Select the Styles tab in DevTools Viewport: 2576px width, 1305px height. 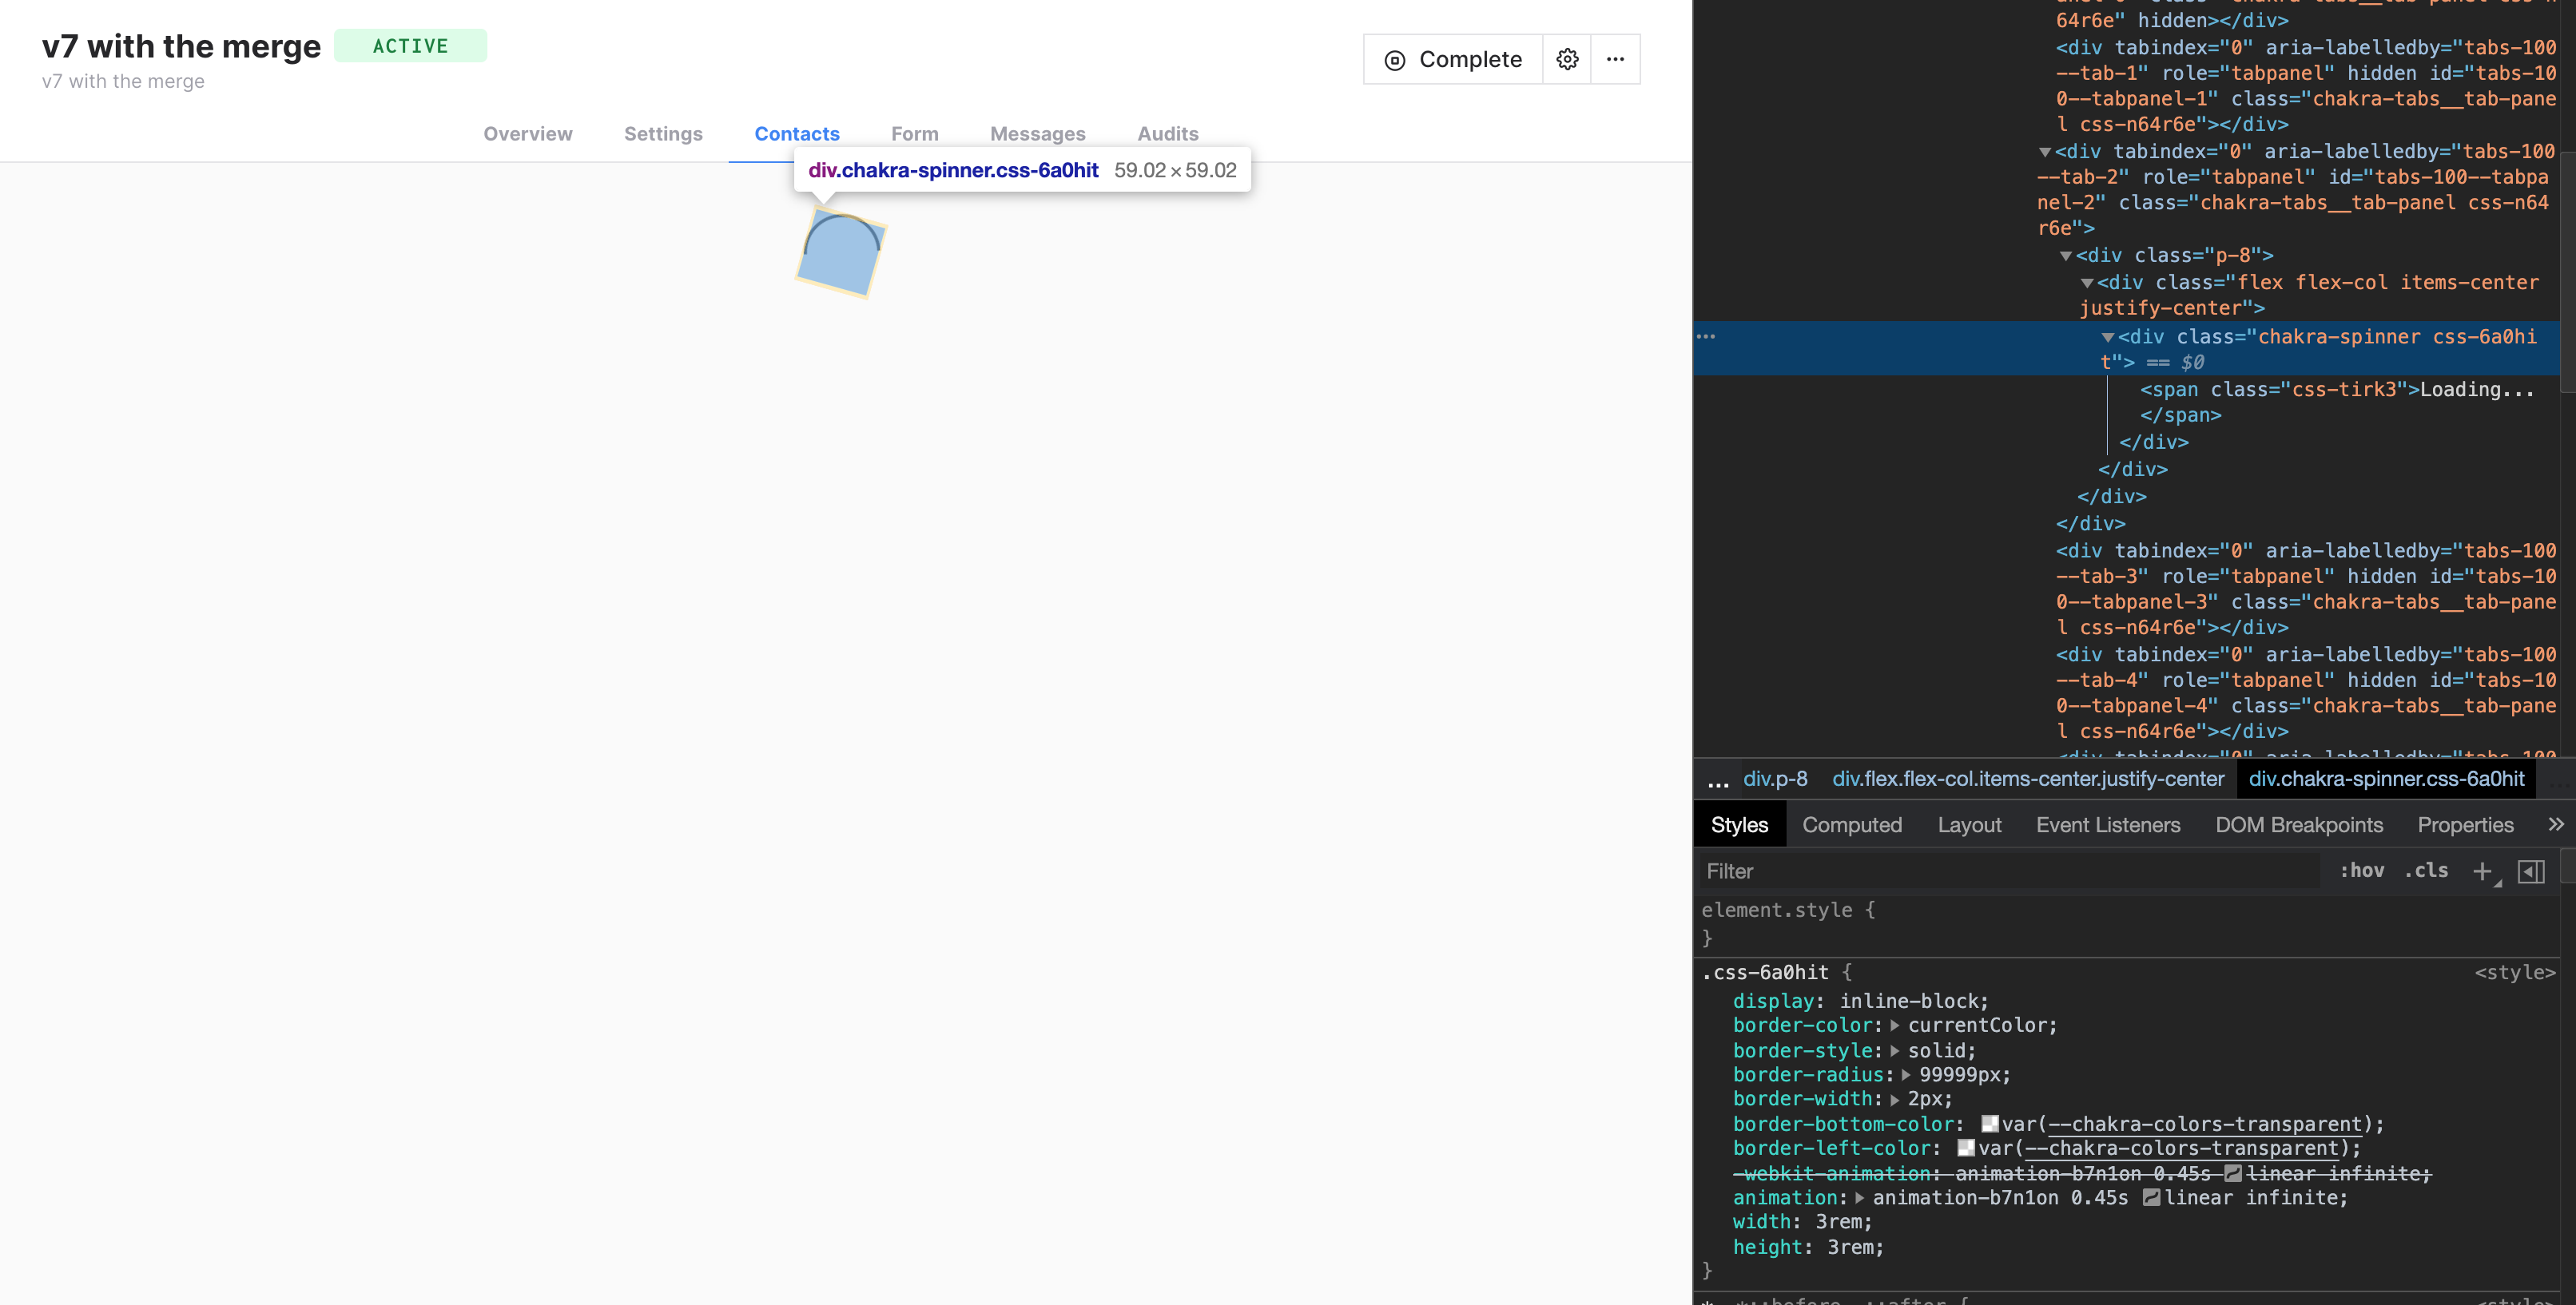click(1739, 825)
